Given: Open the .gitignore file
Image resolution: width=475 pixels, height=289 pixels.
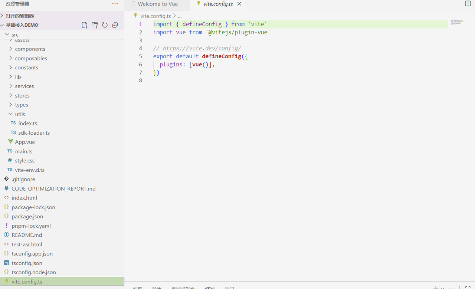Looking at the screenshot, I should click(23, 179).
